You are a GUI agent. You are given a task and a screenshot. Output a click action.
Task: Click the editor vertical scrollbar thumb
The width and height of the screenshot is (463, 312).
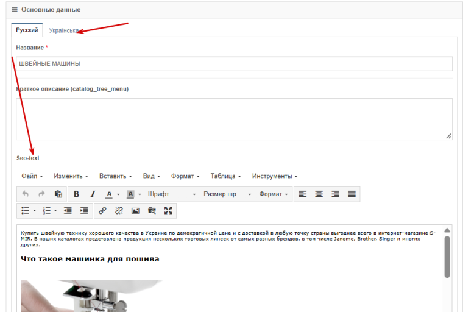[x=447, y=257]
